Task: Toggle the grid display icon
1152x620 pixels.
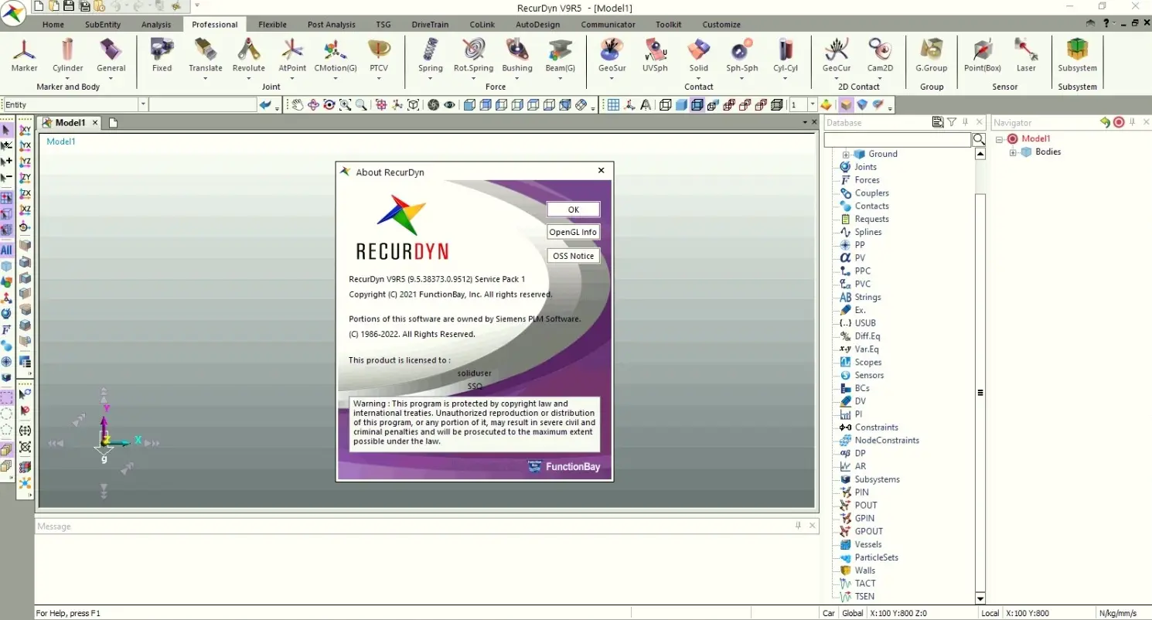Action: point(613,104)
